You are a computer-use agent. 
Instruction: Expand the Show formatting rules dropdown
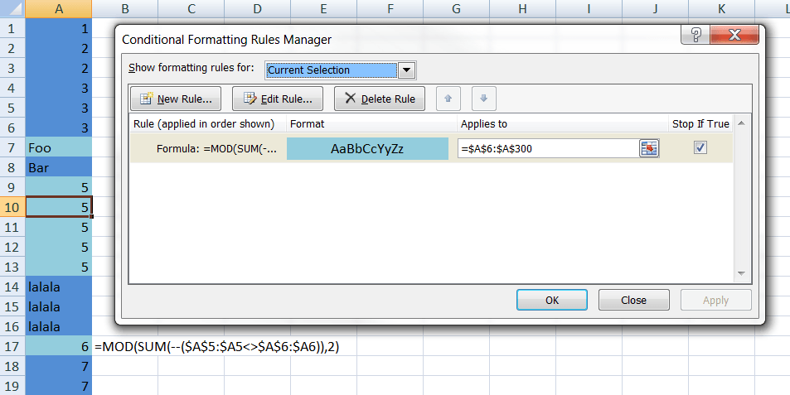pyautogui.click(x=406, y=70)
